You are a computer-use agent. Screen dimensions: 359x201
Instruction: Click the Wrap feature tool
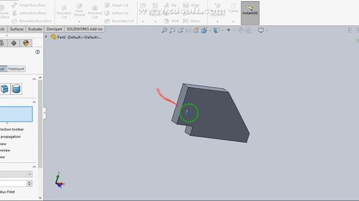tap(191, 5)
